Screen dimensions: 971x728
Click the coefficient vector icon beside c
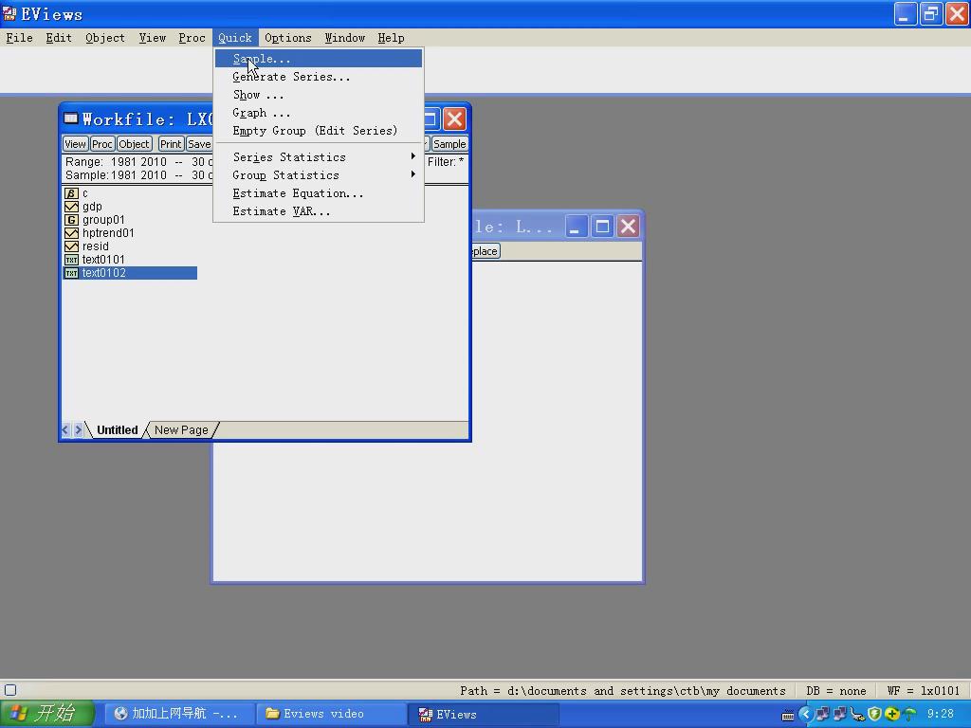click(x=71, y=193)
